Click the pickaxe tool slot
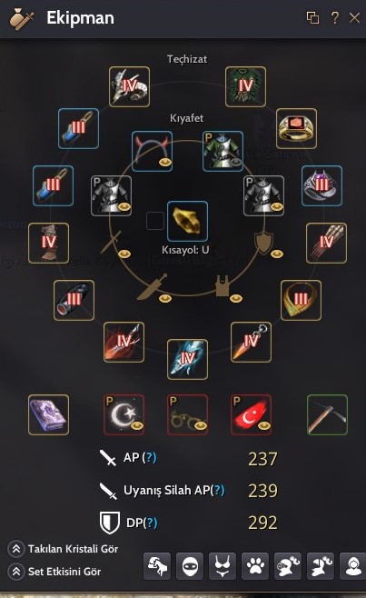 [327, 414]
